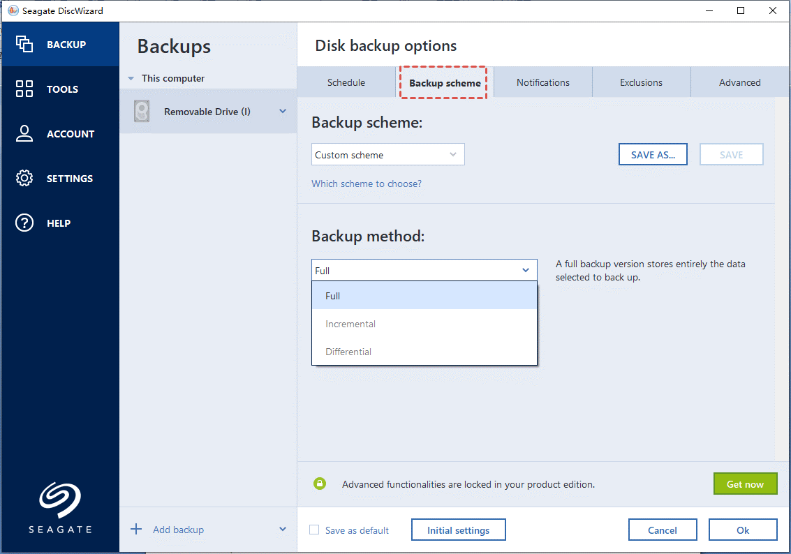Expand the Removable Drive (I) chevron
This screenshot has height=554, width=791.
pyautogui.click(x=283, y=111)
